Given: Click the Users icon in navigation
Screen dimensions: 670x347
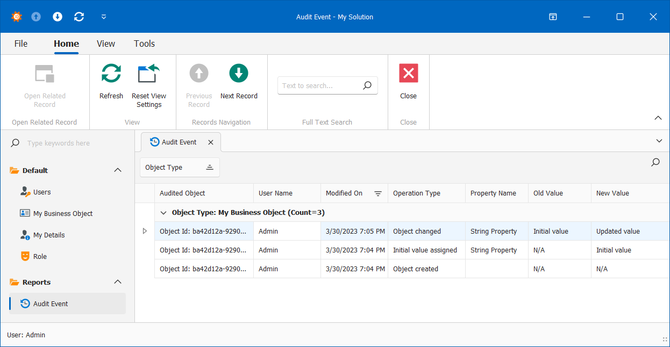Looking at the screenshot, I should tap(25, 192).
